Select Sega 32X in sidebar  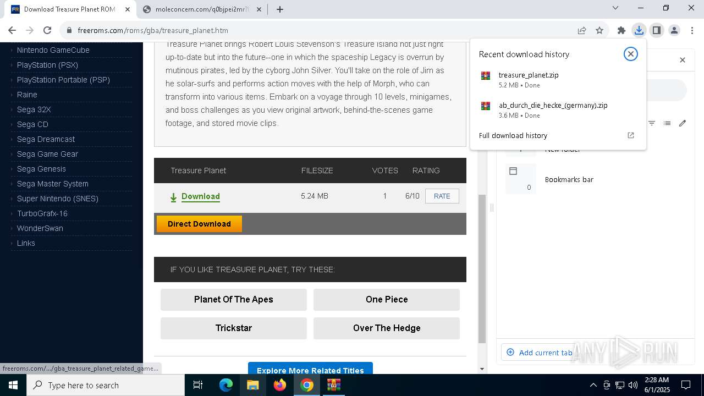(34, 109)
